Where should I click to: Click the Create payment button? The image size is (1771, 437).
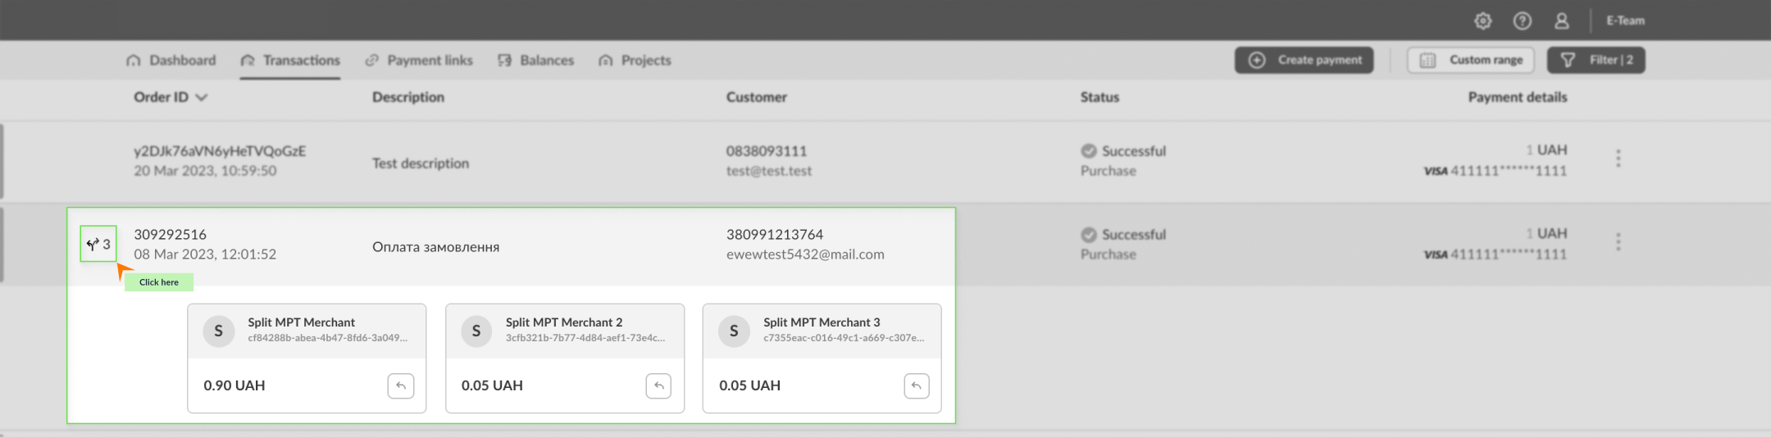tap(1304, 61)
